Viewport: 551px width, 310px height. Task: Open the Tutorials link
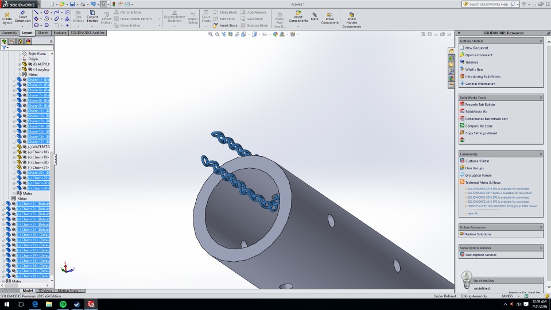coord(472,62)
